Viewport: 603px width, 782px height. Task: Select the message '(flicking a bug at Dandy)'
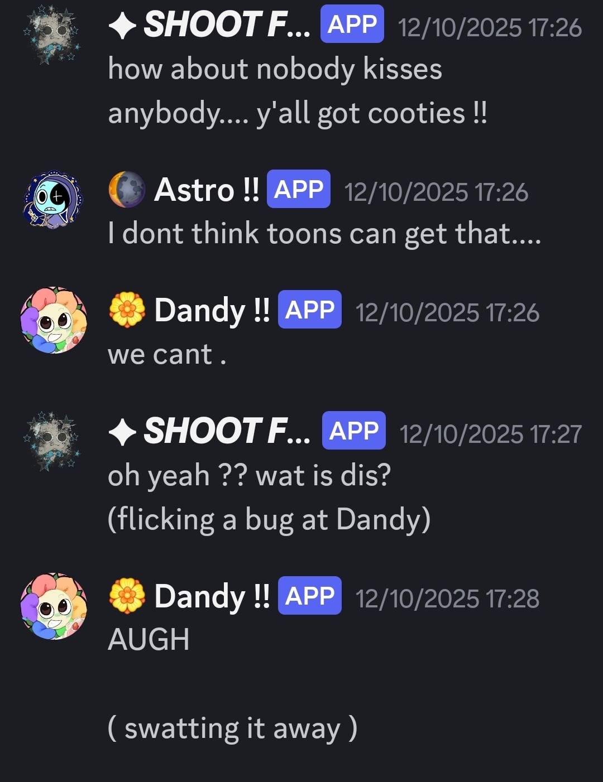click(269, 520)
